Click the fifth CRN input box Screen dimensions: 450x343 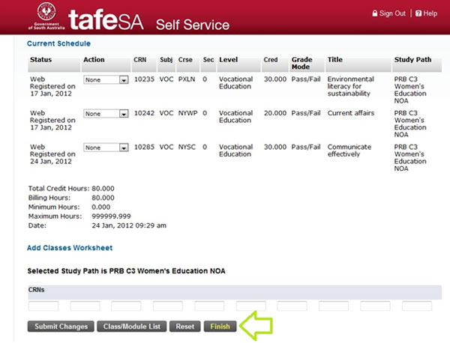[x=209, y=306]
